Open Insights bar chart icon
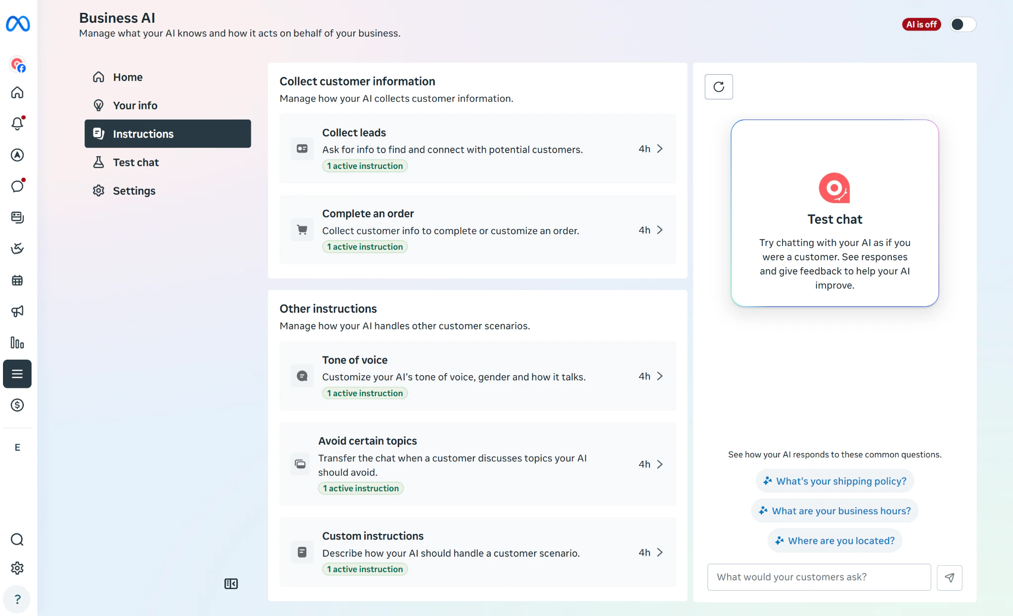The width and height of the screenshot is (1013, 616). [17, 342]
